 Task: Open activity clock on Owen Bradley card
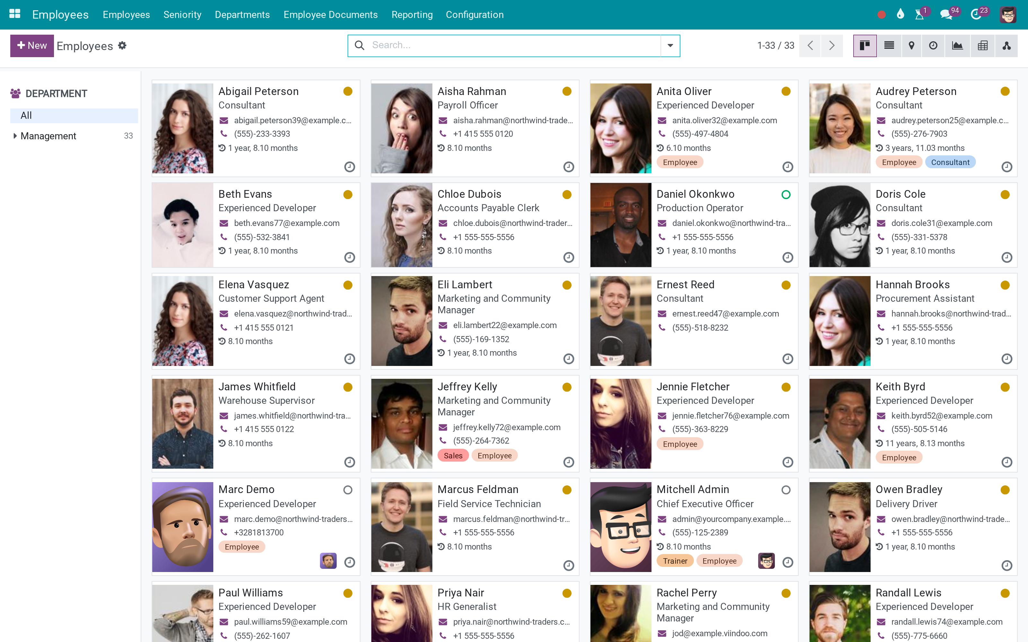pos(1007,566)
